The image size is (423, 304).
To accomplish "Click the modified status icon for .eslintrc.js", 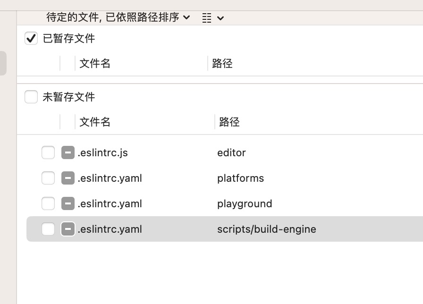I will [x=68, y=152].
